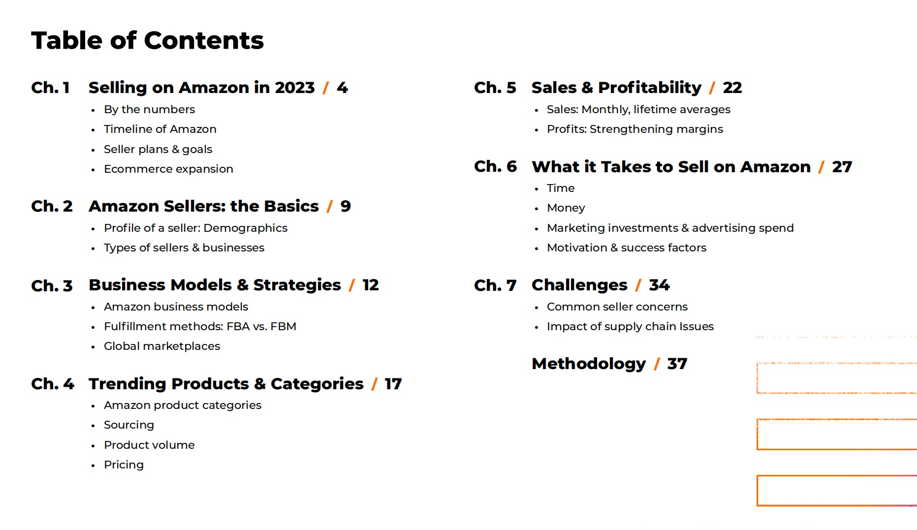Screen dimensions: 917x530
Task: Go to 'Global marketplaces' subsection
Action: click(x=162, y=346)
